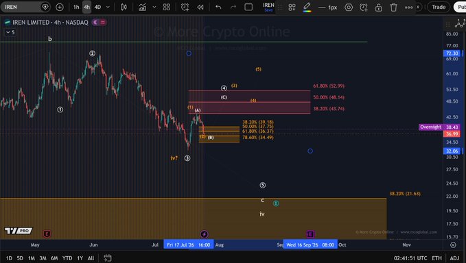This screenshot has width=466, height=263.
Task: Click the IREN LIMITED chart title
Action: (50, 22)
